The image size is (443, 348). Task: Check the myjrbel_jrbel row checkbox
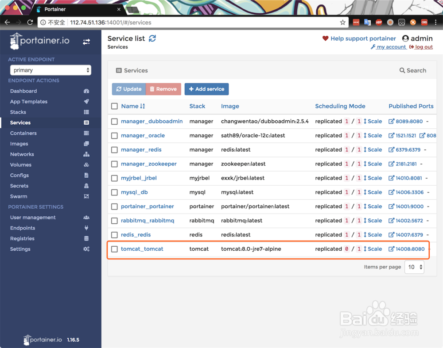[x=114, y=178]
